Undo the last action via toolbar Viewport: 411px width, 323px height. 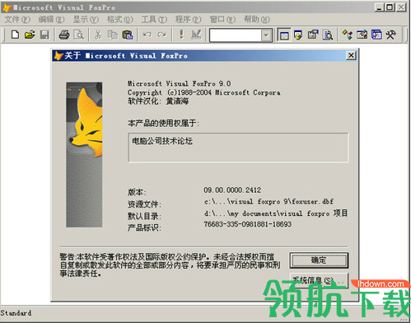(x=147, y=35)
